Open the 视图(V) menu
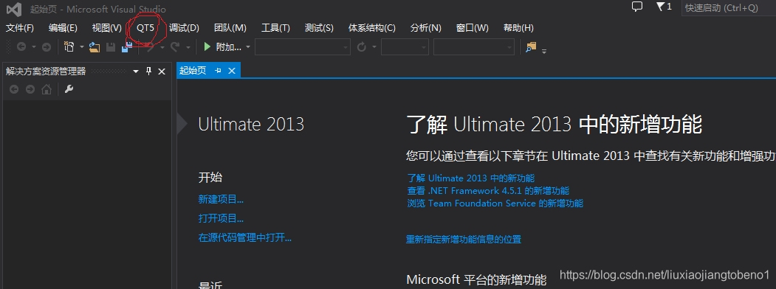The width and height of the screenshot is (776, 289). pyautogui.click(x=106, y=28)
